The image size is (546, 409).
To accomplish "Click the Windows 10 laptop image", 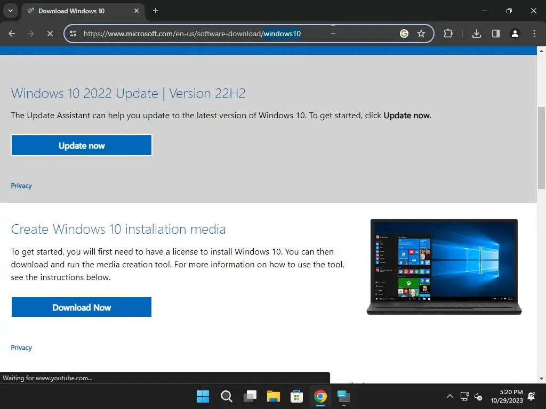I will 444,267.
